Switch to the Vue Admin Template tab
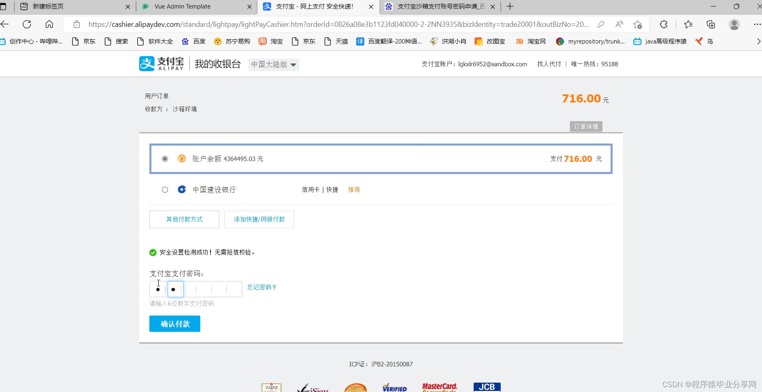Screen dimensions: 762x392 [x=197, y=7]
